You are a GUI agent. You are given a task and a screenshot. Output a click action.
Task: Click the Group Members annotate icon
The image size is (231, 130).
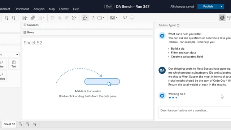point(92,18)
